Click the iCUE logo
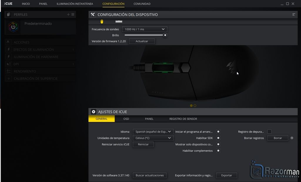 8,4
